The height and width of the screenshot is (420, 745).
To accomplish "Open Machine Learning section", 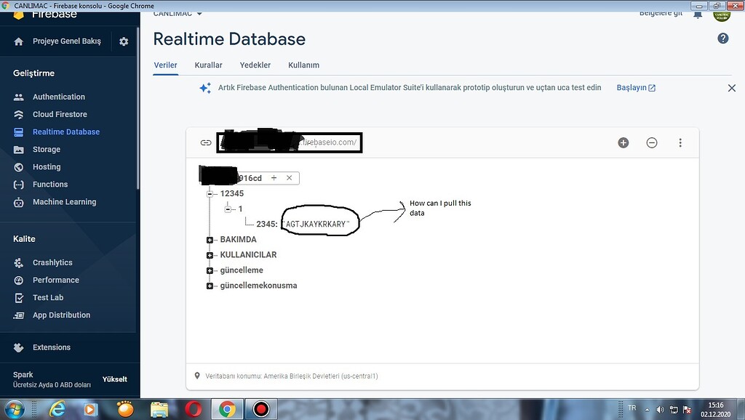I will pos(65,202).
